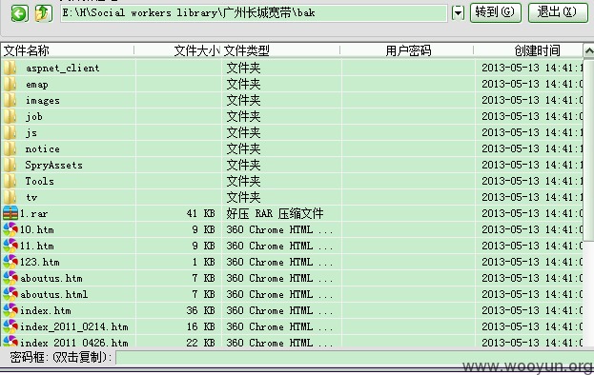This screenshot has width=594, height=375.
Task: Select the tv folder name
Action: click(x=31, y=197)
